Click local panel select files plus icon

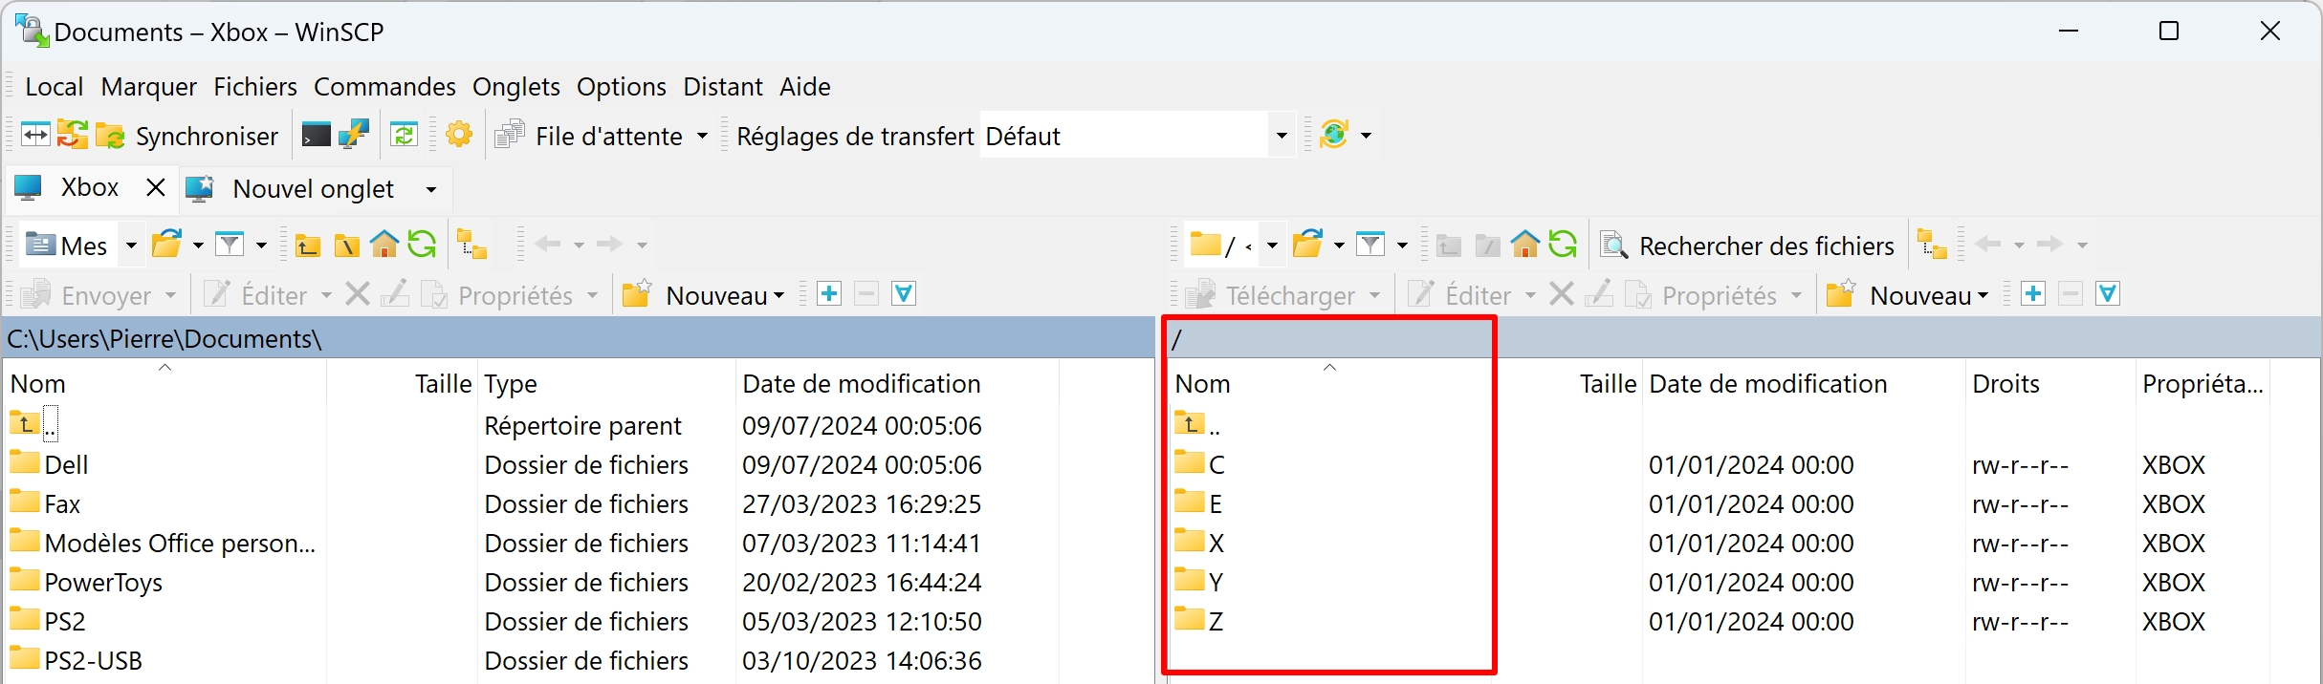click(x=829, y=293)
